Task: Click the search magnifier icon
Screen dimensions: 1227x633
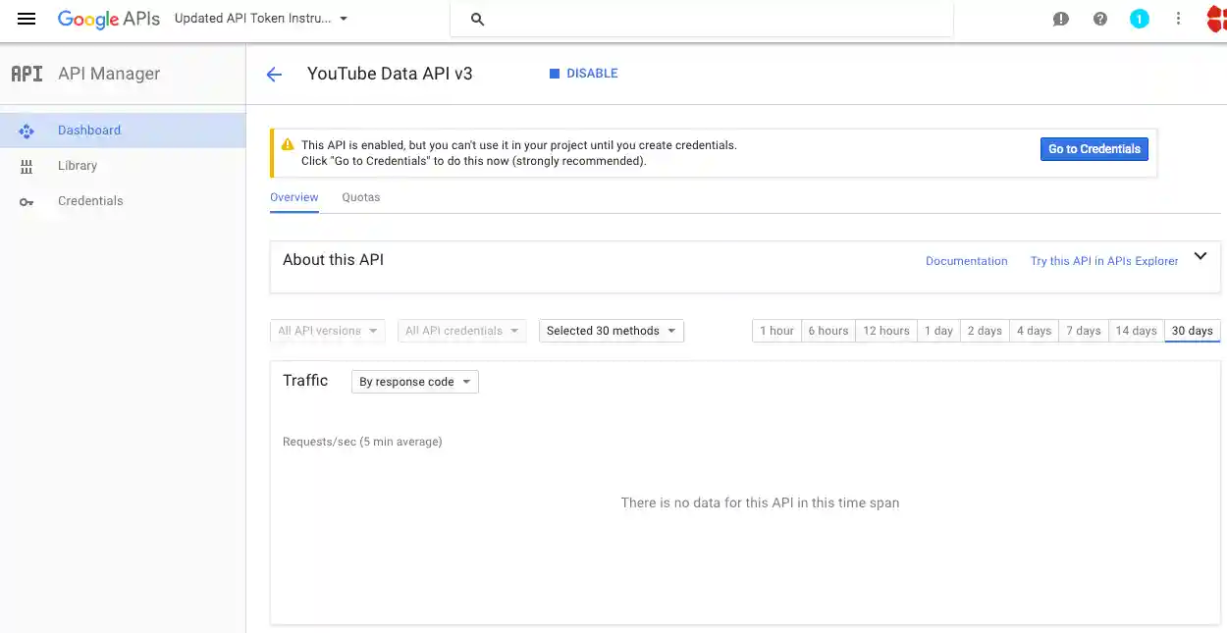Action: (x=477, y=19)
